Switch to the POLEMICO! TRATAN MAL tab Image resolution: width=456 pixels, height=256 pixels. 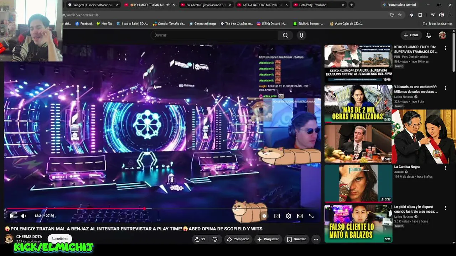(147, 5)
